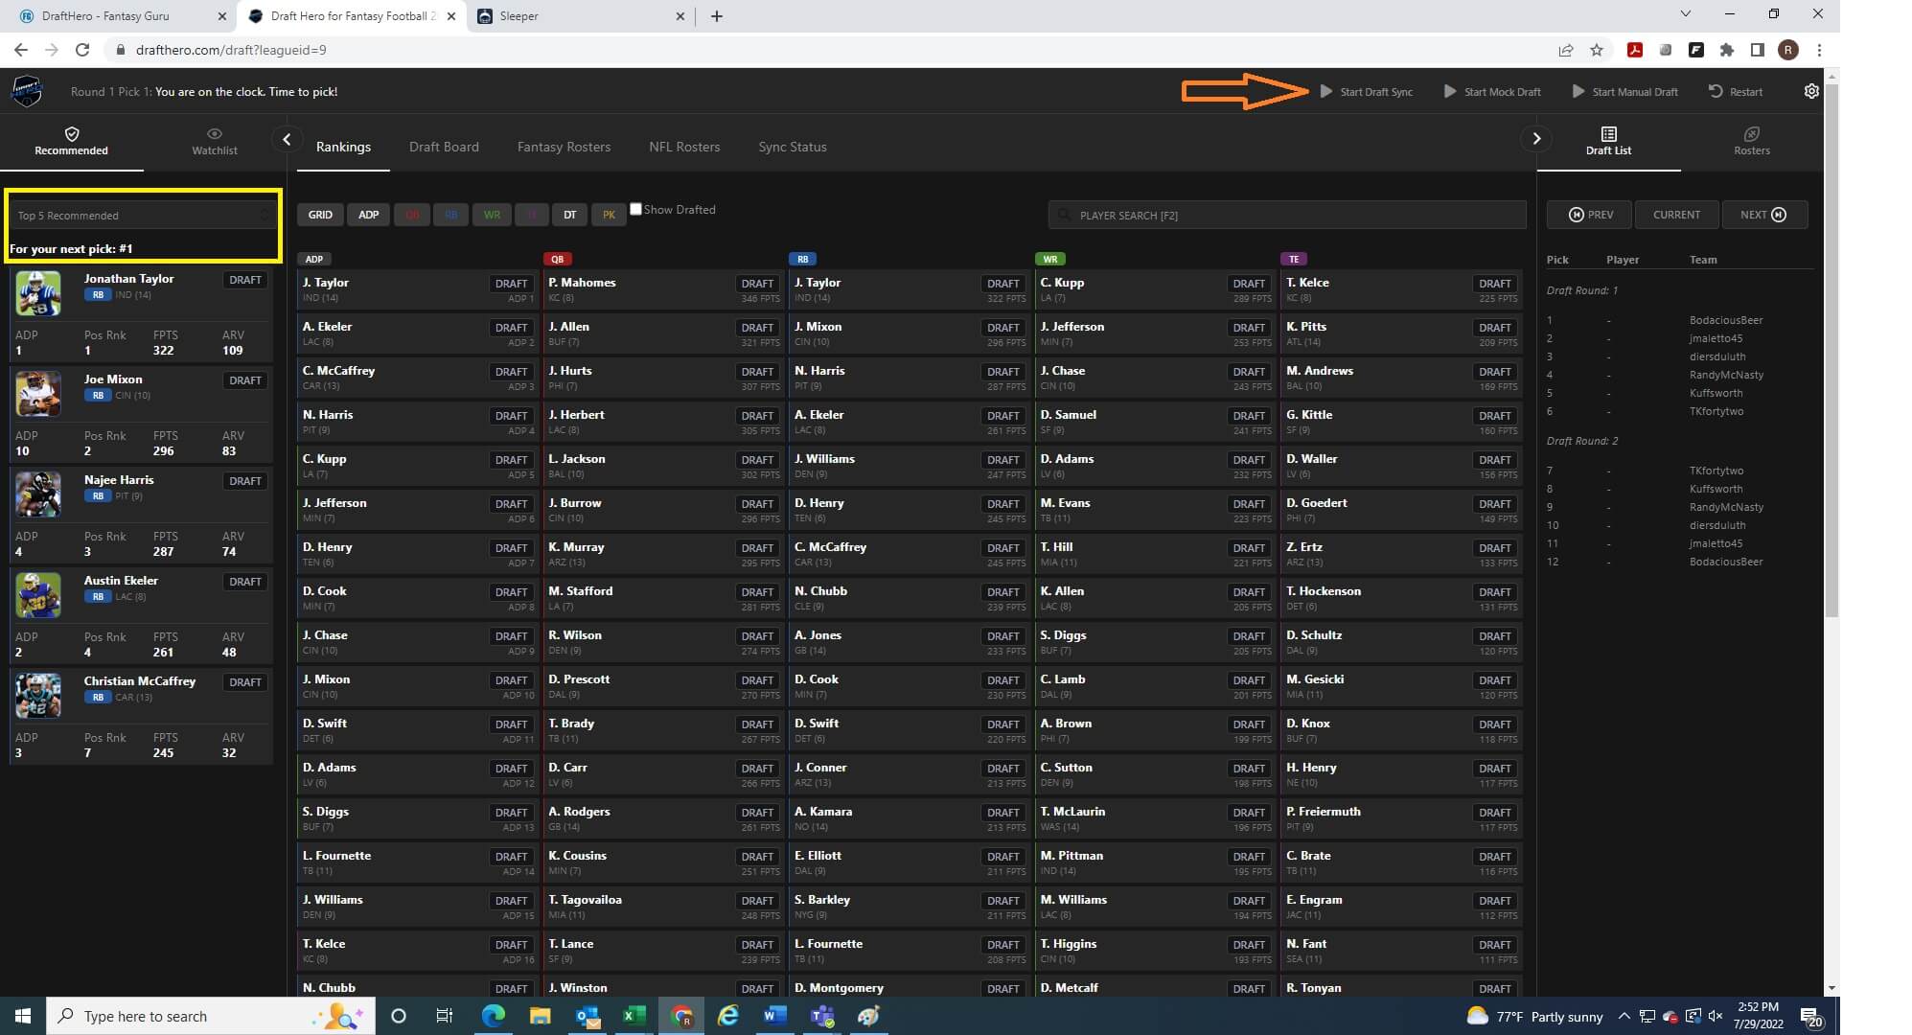Collapse the left sidebar with chevron
The height and width of the screenshot is (1035, 1912).
[287, 139]
